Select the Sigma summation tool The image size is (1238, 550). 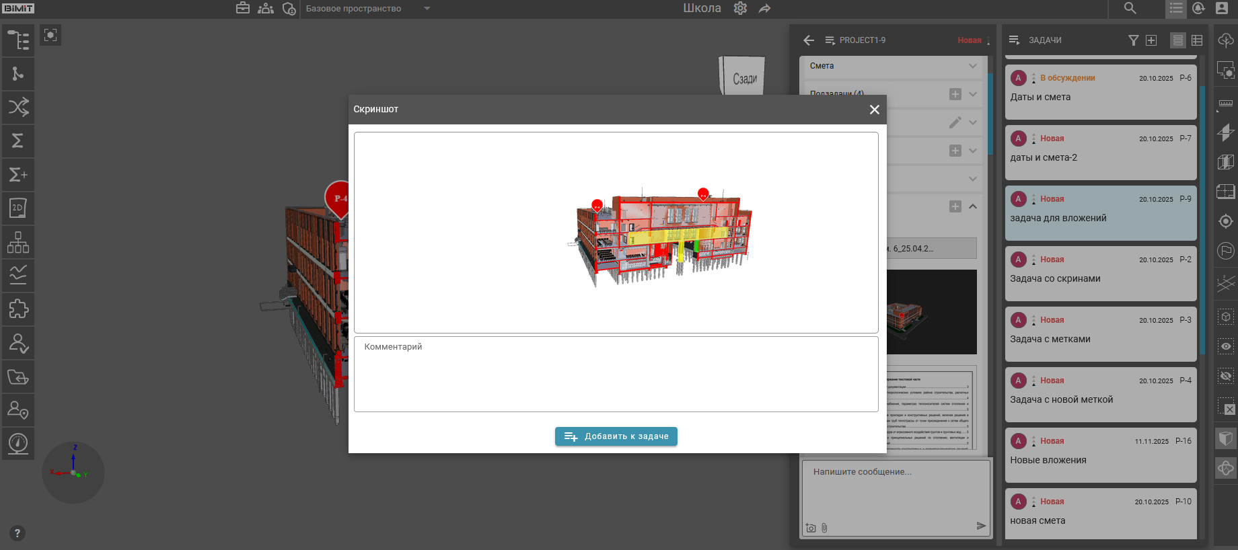pos(18,141)
